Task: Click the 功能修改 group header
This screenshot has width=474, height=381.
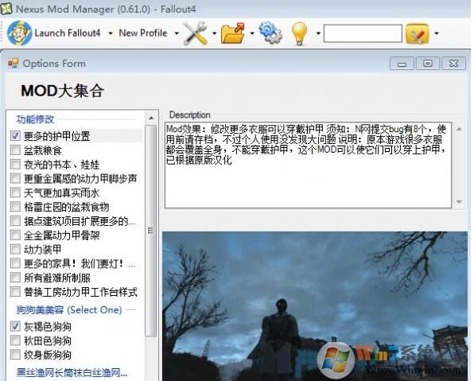Action: pyautogui.click(x=35, y=119)
